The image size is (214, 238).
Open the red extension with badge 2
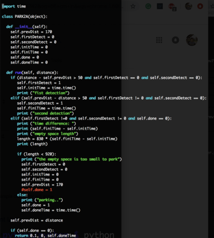pos(172,7)
